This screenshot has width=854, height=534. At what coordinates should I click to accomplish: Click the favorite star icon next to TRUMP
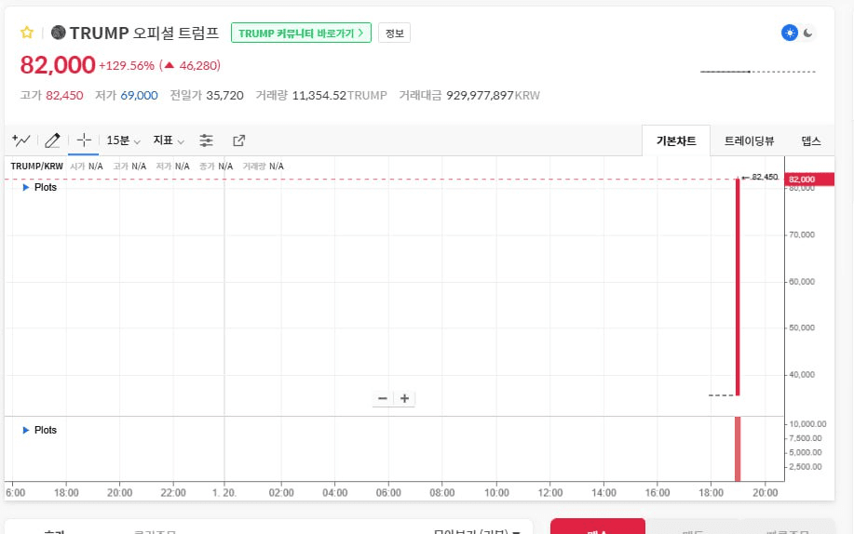coord(27,33)
